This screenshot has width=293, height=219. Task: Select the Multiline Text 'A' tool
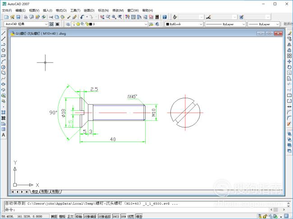[x=3, y=135]
